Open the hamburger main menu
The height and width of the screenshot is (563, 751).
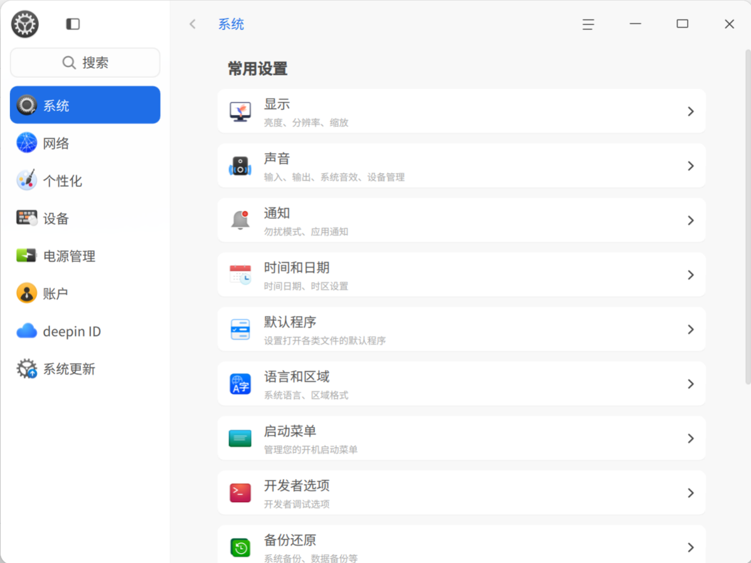(588, 24)
